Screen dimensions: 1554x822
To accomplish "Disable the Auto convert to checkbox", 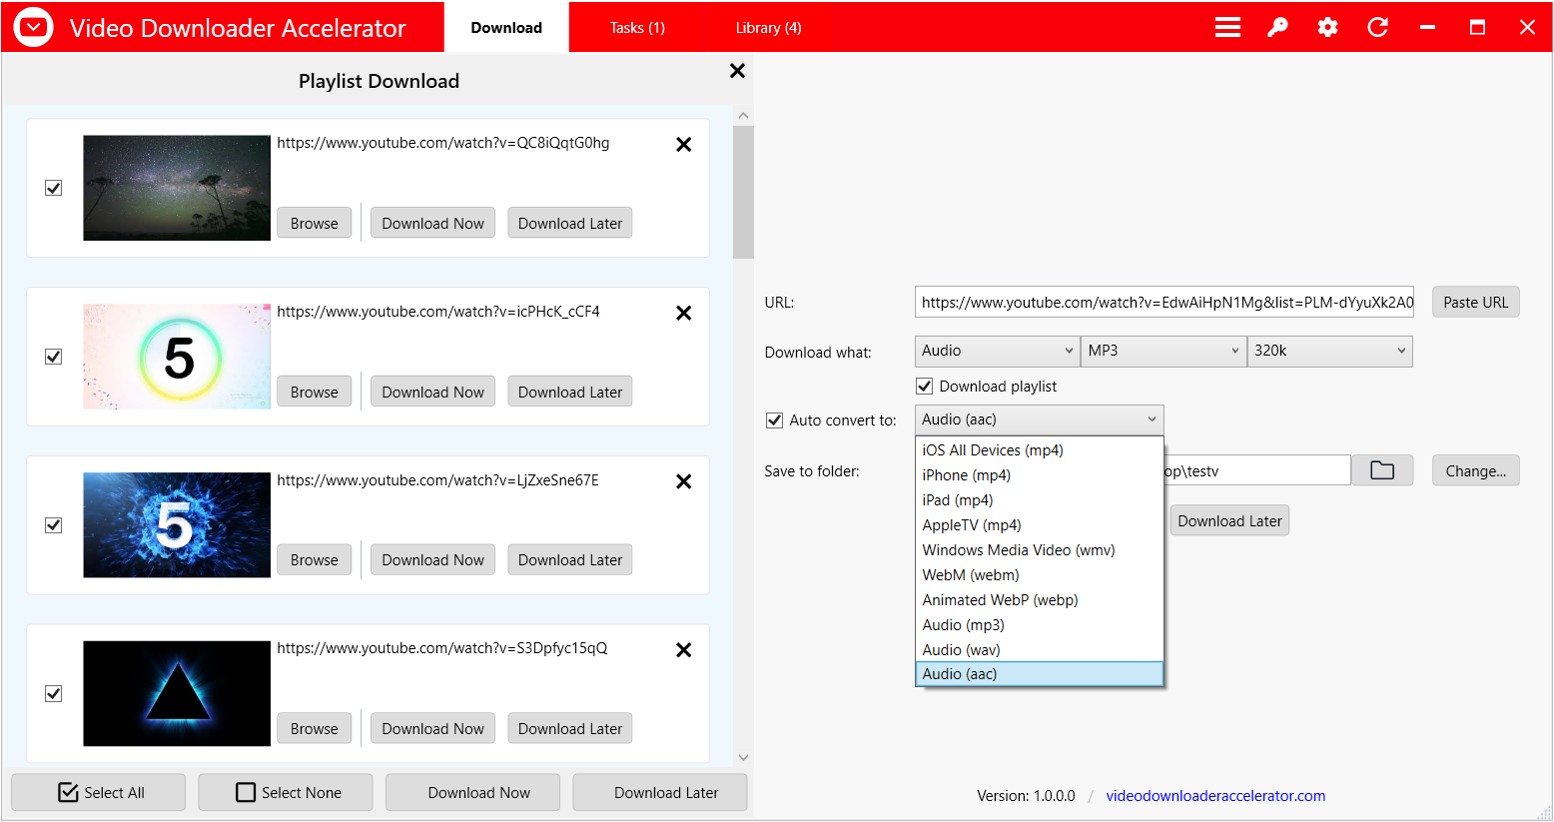I will pyautogui.click(x=774, y=419).
